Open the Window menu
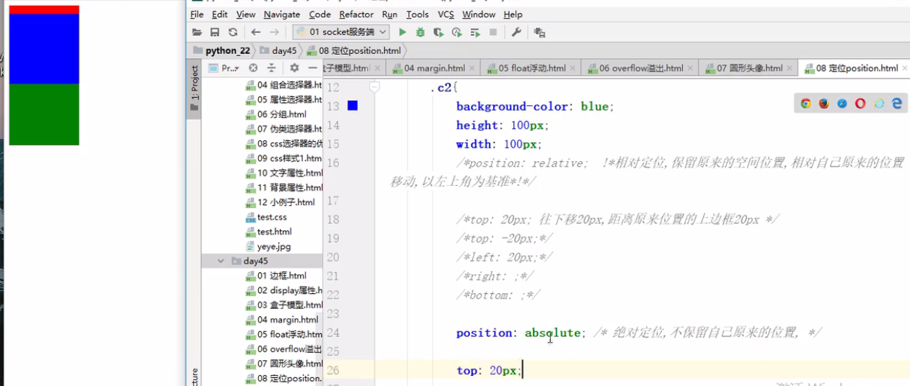Image resolution: width=910 pixels, height=386 pixels. tap(479, 14)
